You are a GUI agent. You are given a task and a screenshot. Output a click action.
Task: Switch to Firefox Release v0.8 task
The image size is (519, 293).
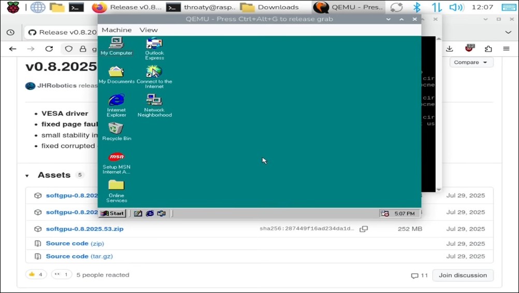click(x=127, y=7)
